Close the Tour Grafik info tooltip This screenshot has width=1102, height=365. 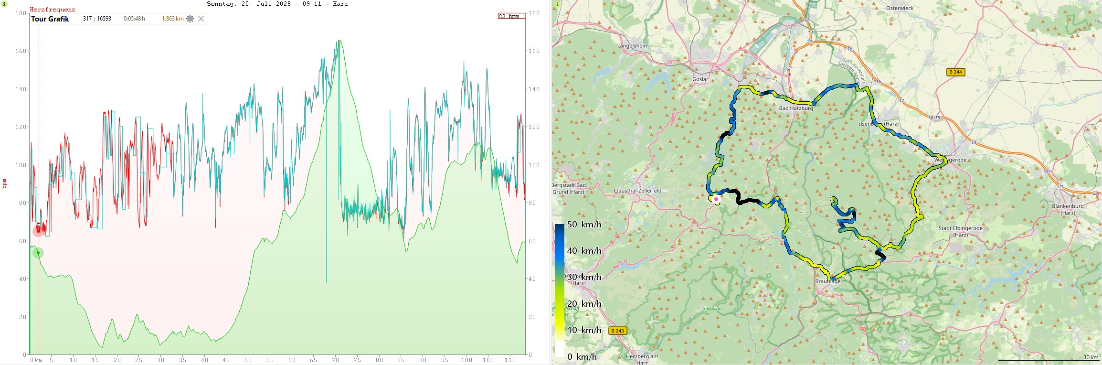coord(201,19)
